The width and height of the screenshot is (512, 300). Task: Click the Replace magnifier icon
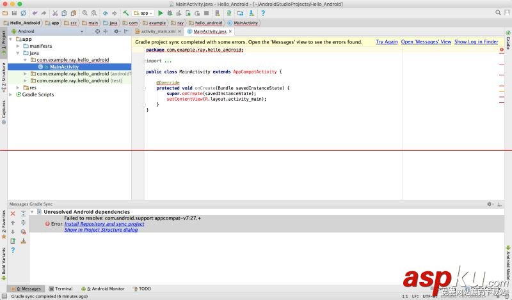pyautogui.click(x=94, y=13)
